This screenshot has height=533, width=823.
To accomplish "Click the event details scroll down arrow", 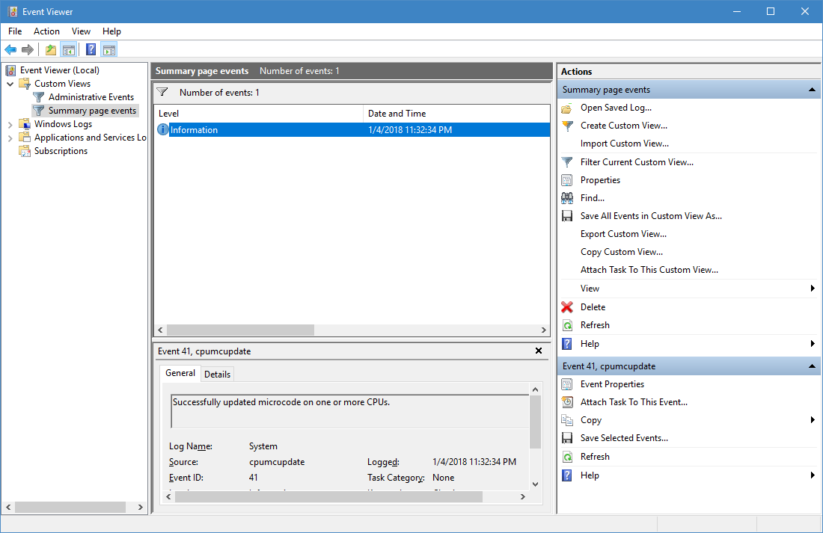I will coord(535,484).
